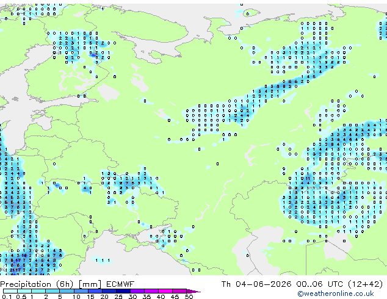The image size is (387, 299).
Task: Select the 30–35 mm purple legend swatch
Action: pyautogui.click(x=137, y=291)
